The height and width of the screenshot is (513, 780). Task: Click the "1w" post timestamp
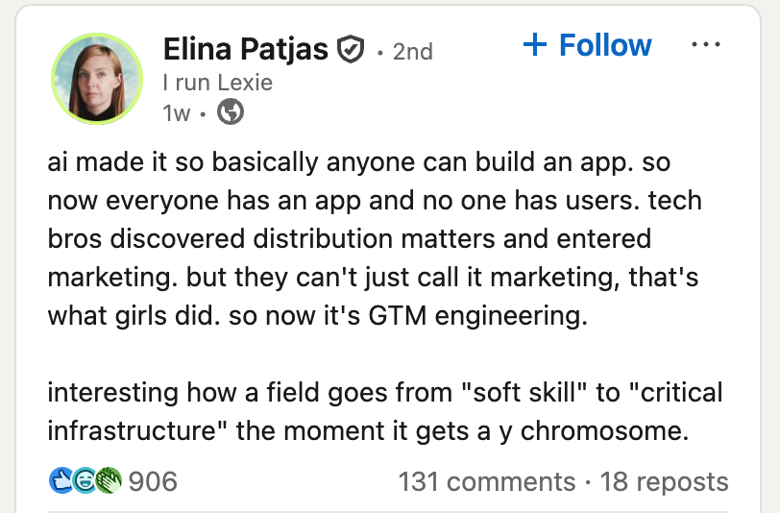[176, 113]
